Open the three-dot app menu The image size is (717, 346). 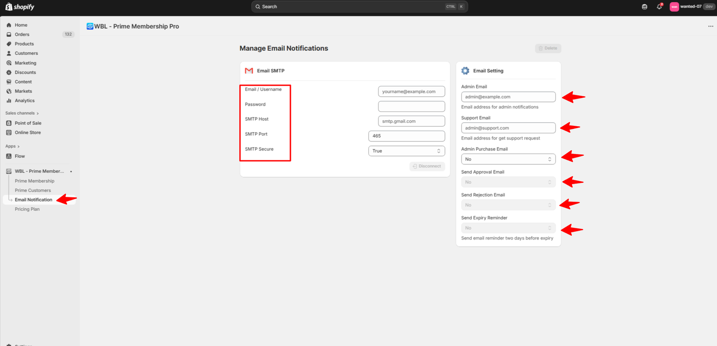[x=711, y=26]
